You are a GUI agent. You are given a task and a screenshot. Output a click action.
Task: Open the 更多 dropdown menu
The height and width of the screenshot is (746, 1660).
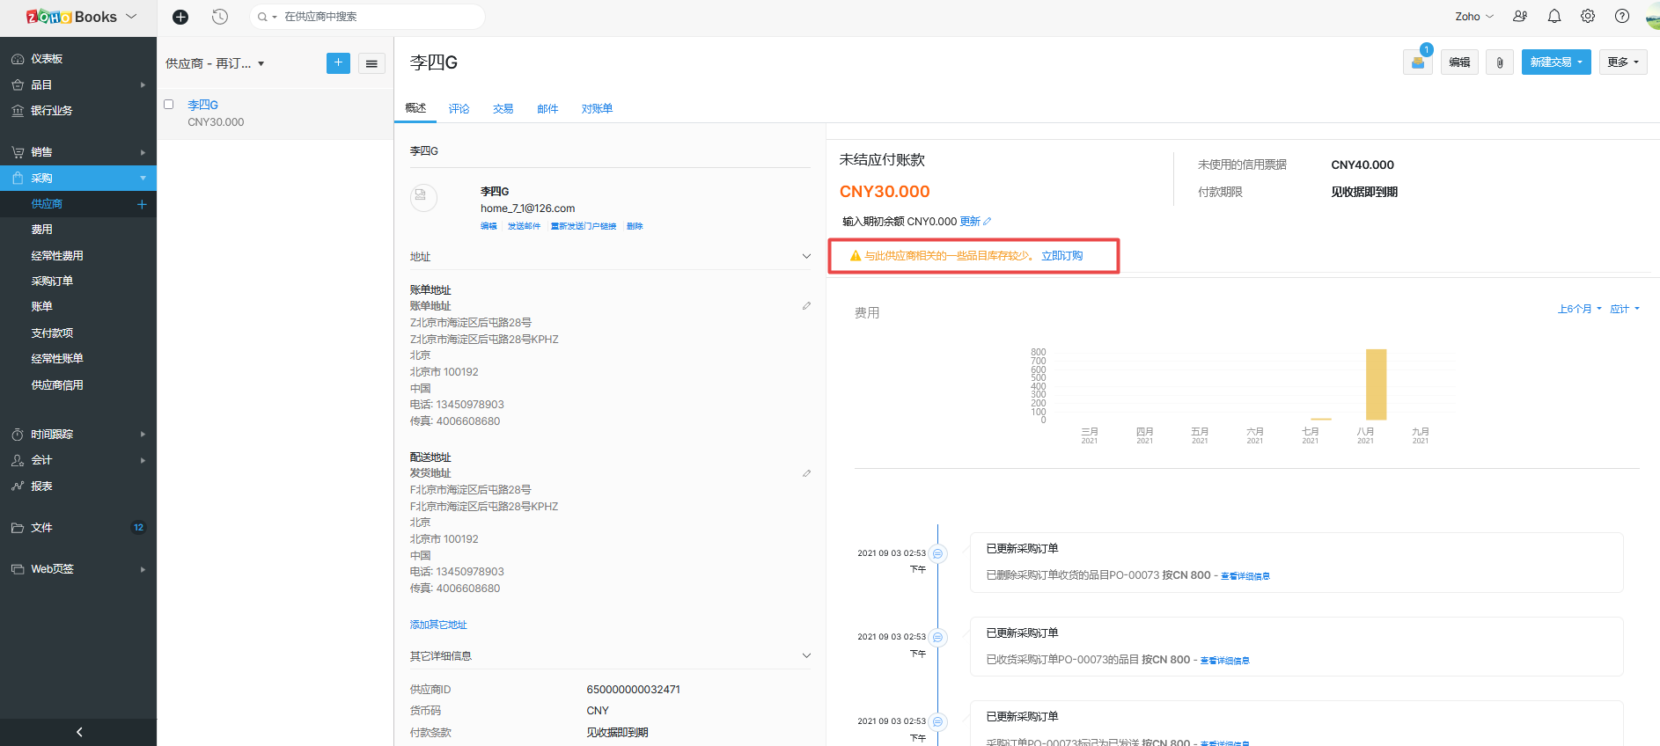[1622, 62]
